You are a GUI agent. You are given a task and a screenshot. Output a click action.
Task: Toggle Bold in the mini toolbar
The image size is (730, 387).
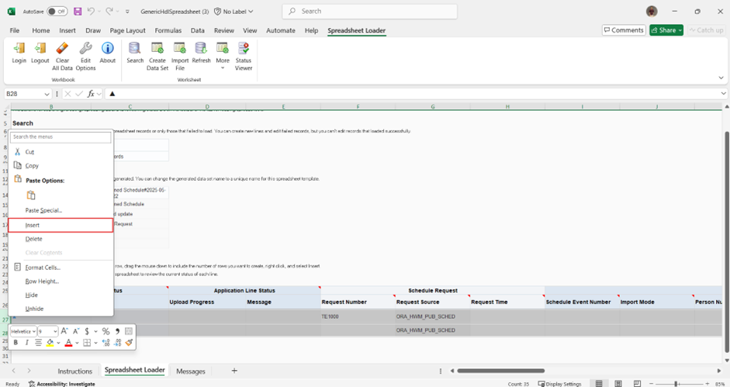pyautogui.click(x=16, y=343)
